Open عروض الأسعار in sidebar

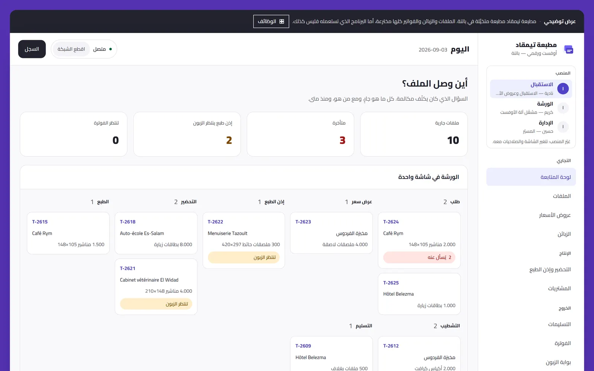point(531,215)
